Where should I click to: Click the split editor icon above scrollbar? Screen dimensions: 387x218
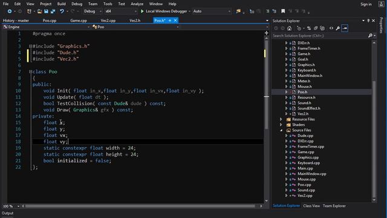[267, 33]
